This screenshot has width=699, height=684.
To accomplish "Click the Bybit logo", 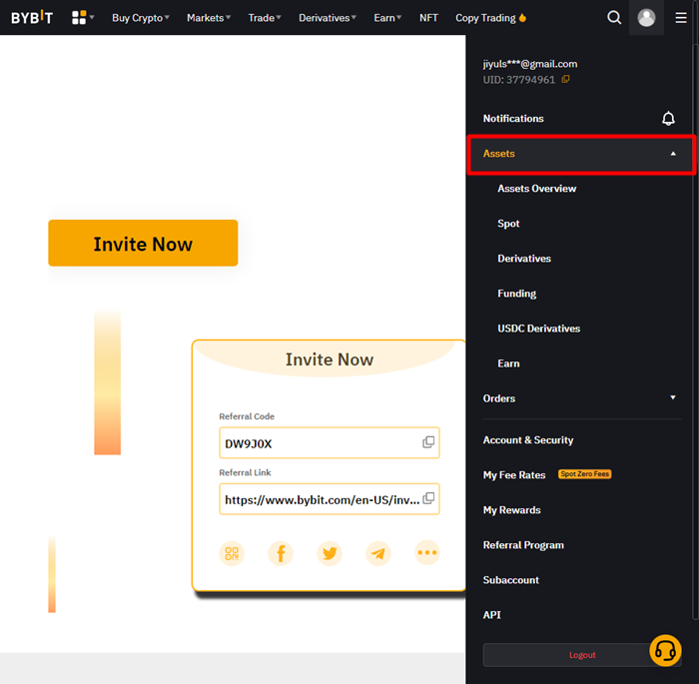I will 32,17.
